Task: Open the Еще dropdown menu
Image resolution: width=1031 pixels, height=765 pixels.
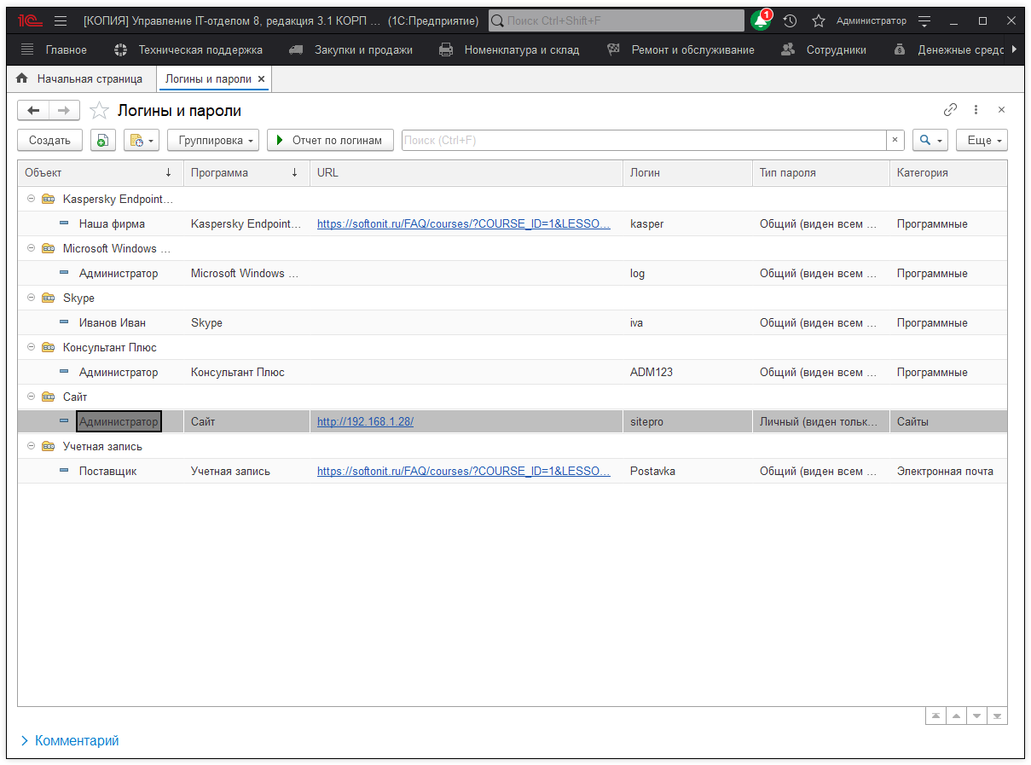Action: pos(982,140)
